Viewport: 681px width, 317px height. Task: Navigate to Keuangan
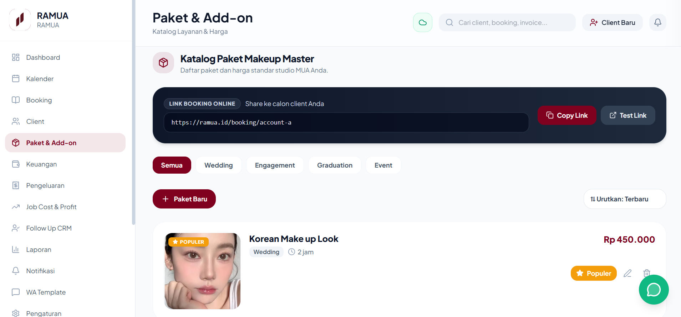65,164
